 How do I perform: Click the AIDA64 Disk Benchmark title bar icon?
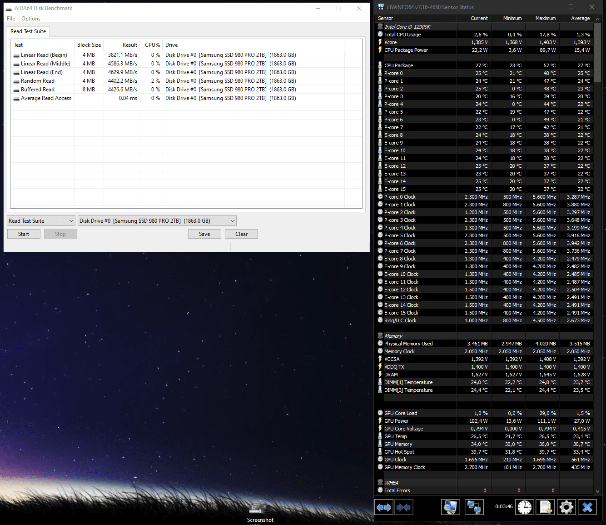[x=9, y=8]
